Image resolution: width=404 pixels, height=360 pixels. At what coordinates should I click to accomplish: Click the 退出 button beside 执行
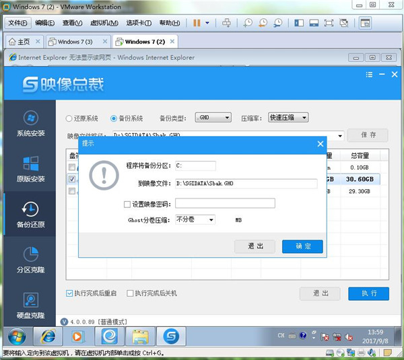pos(320,293)
